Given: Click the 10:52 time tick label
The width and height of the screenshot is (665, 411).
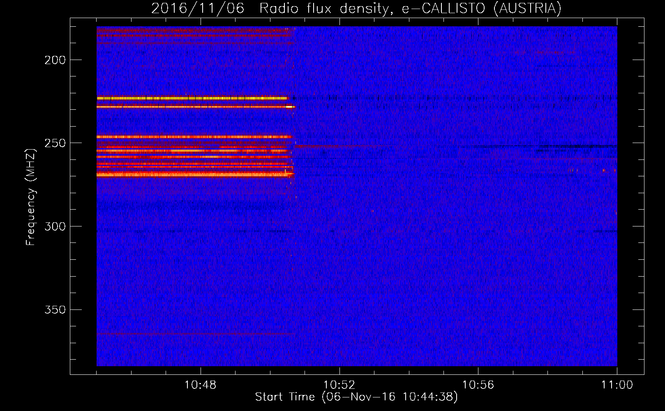Looking at the screenshot, I should 339,385.
